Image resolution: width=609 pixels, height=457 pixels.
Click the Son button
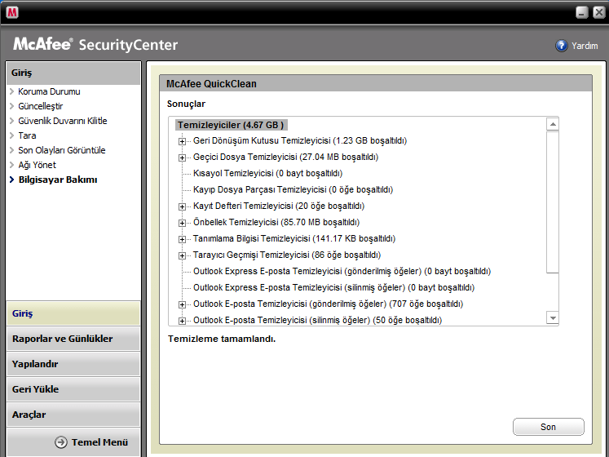pos(548,427)
